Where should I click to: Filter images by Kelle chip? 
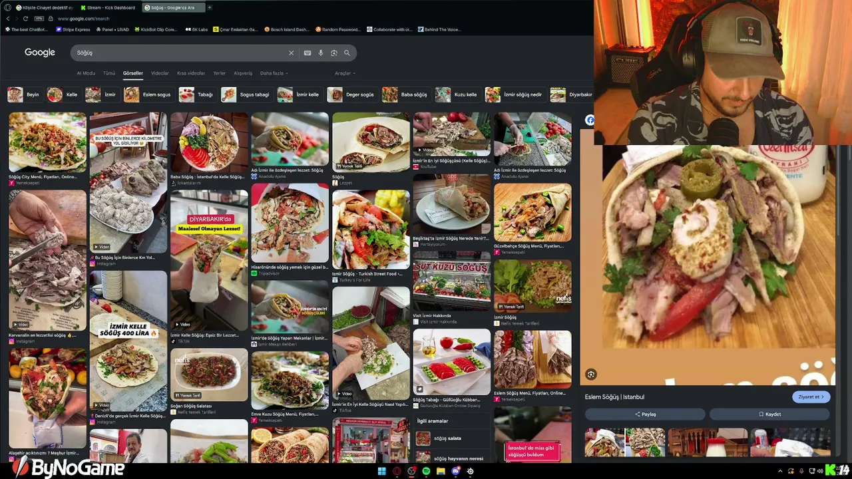coord(63,94)
